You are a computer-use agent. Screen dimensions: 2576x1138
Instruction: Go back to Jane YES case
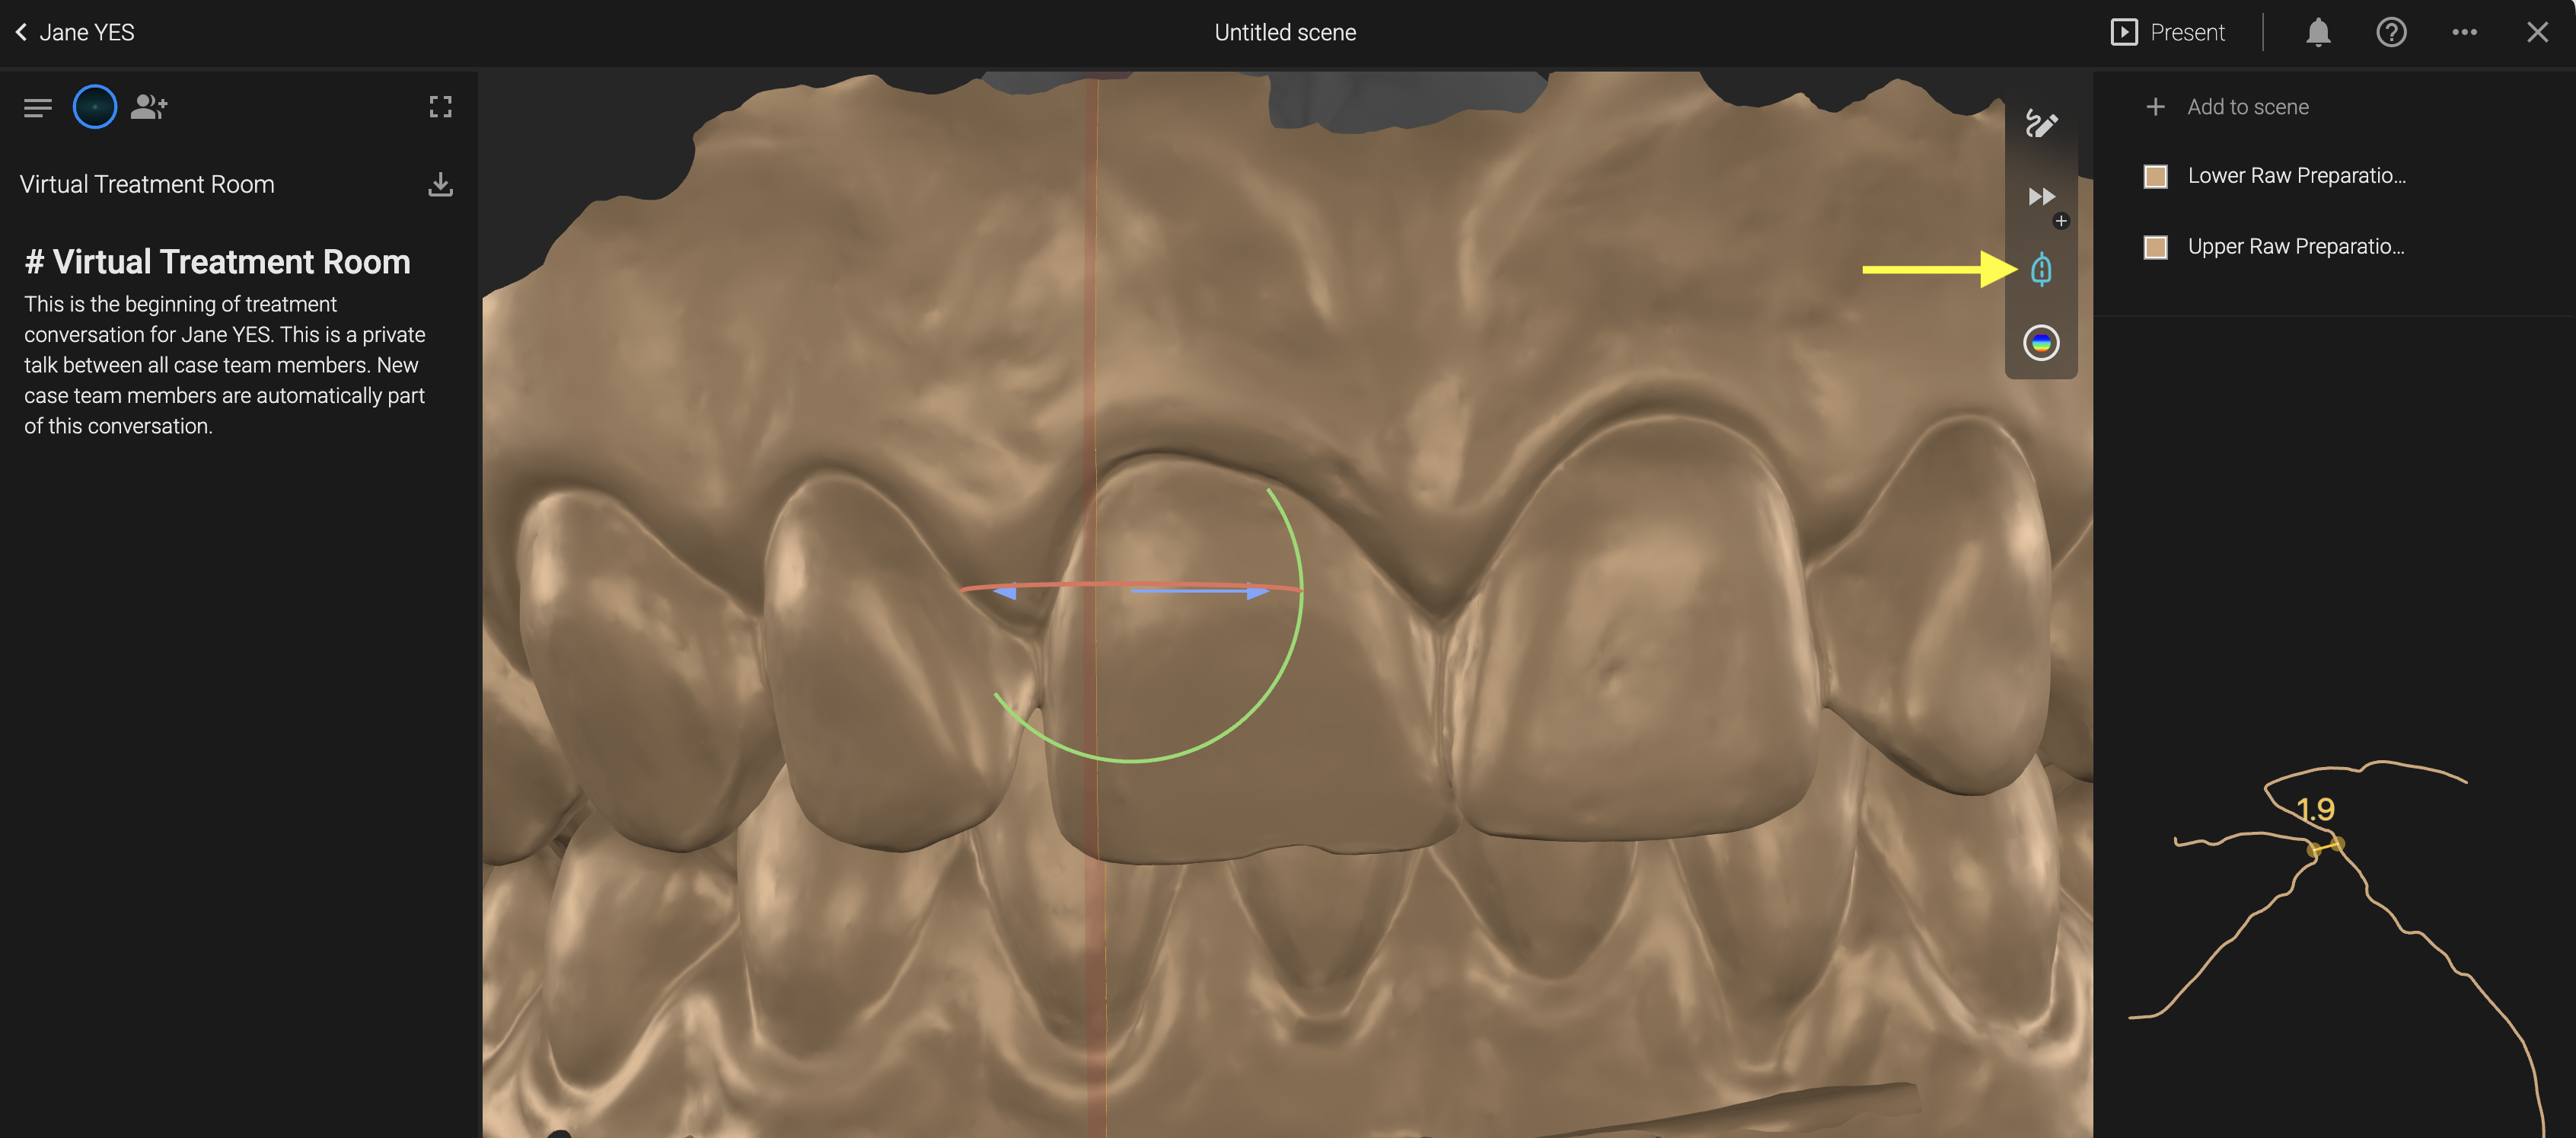[x=75, y=33]
